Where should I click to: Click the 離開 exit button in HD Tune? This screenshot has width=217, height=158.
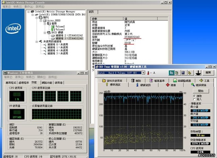pos(208,73)
